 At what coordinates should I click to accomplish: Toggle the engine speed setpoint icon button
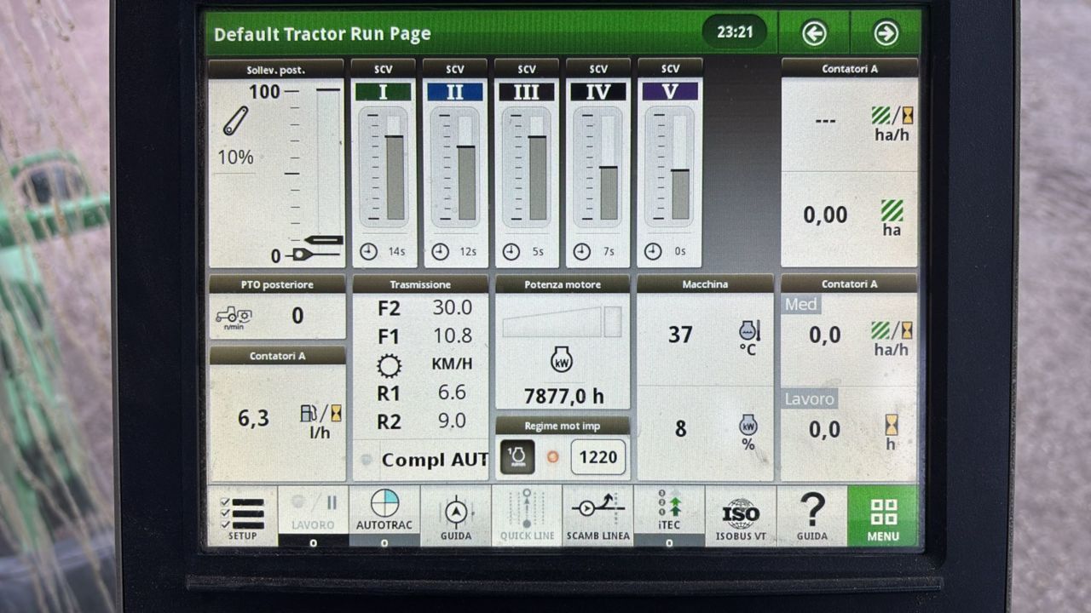coord(517,457)
